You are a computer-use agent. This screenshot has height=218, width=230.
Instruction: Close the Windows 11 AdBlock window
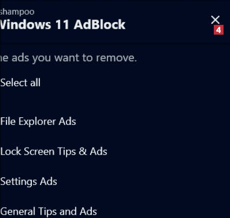tap(215, 20)
